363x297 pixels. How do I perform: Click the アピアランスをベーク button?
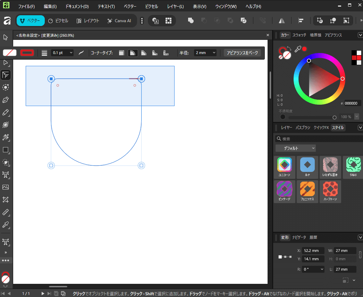click(242, 53)
